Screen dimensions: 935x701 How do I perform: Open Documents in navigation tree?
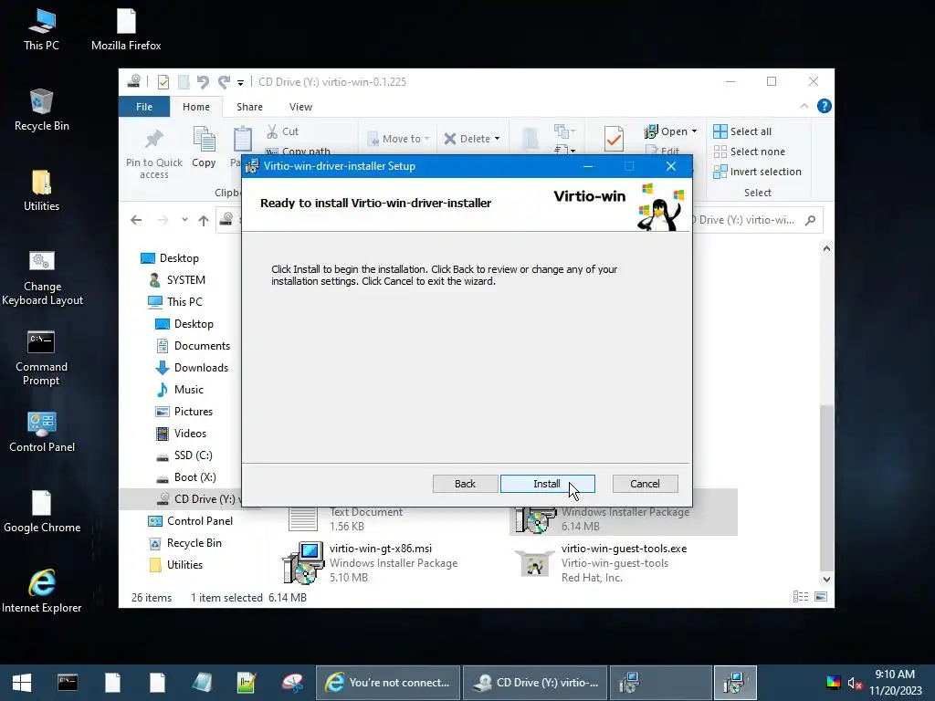[x=193, y=346]
